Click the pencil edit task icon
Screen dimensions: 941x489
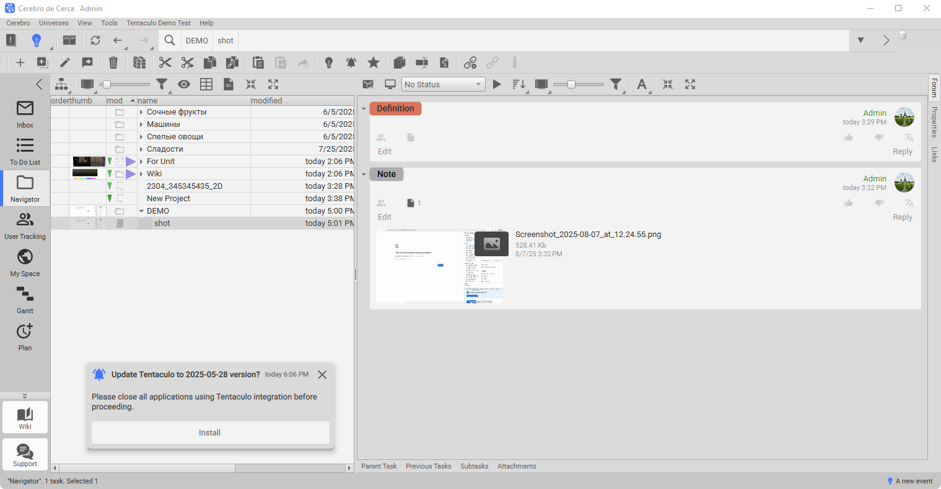tap(65, 63)
